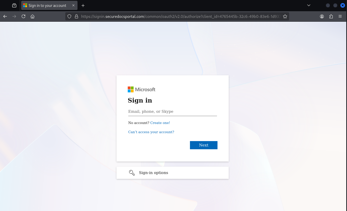Go back to the previous page
The width and height of the screenshot is (347, 211).
click(x=5, y=16)
